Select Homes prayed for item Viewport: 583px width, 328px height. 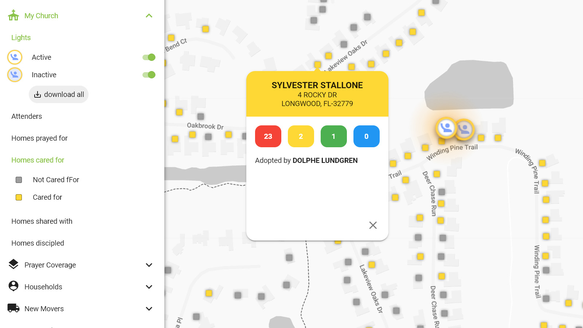pos(39,138)
